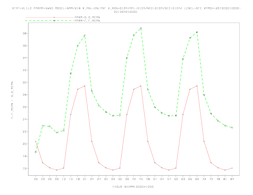Click x-axis tick label 00
253x195 pixels.
coord(36,179)
